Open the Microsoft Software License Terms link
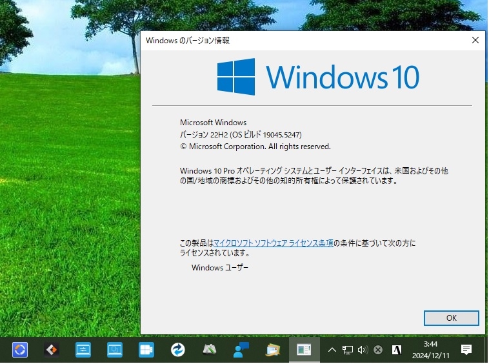The height and width of the screenshot is (364, 489). (x=274, y=243)
